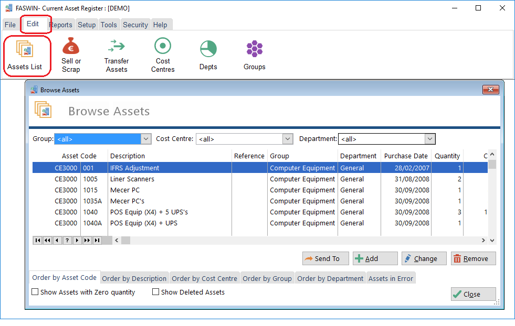515x326 pixels.
Task: Click the Reference column header
Action: (249, 156)
